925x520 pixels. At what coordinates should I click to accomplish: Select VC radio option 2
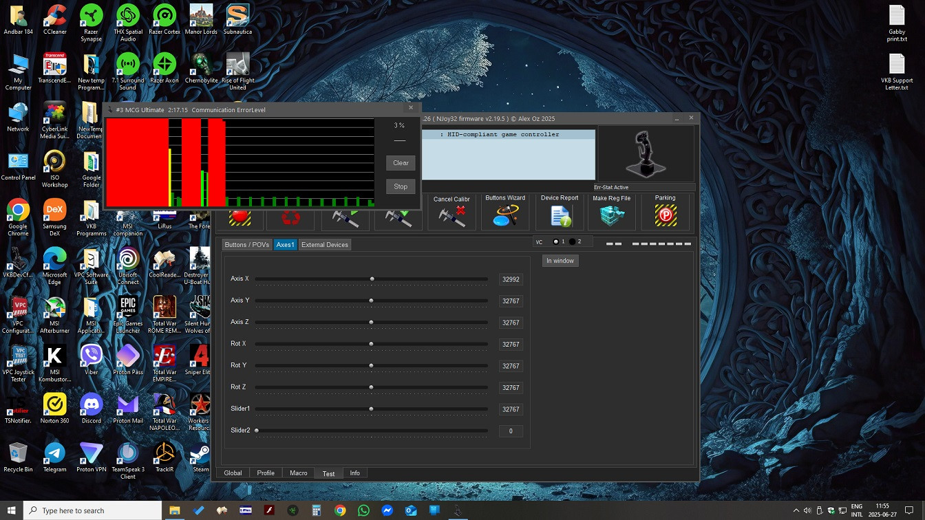(573, 241)
